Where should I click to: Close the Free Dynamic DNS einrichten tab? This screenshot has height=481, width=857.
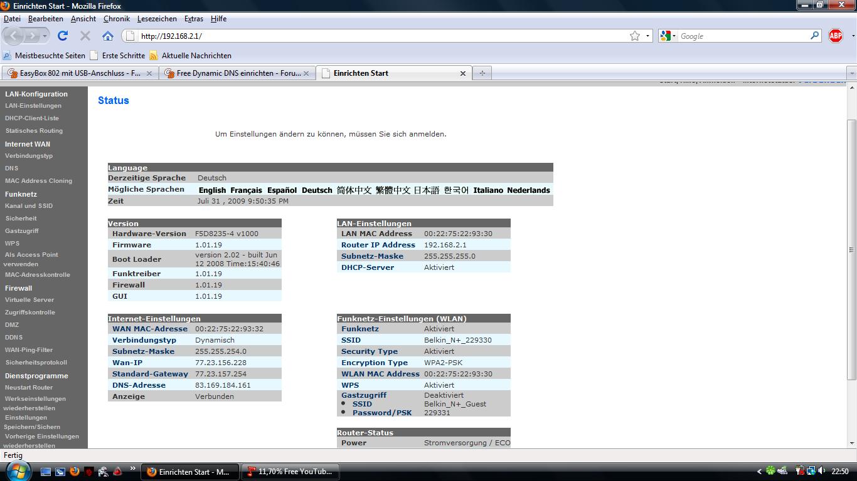tap(306, 73)
